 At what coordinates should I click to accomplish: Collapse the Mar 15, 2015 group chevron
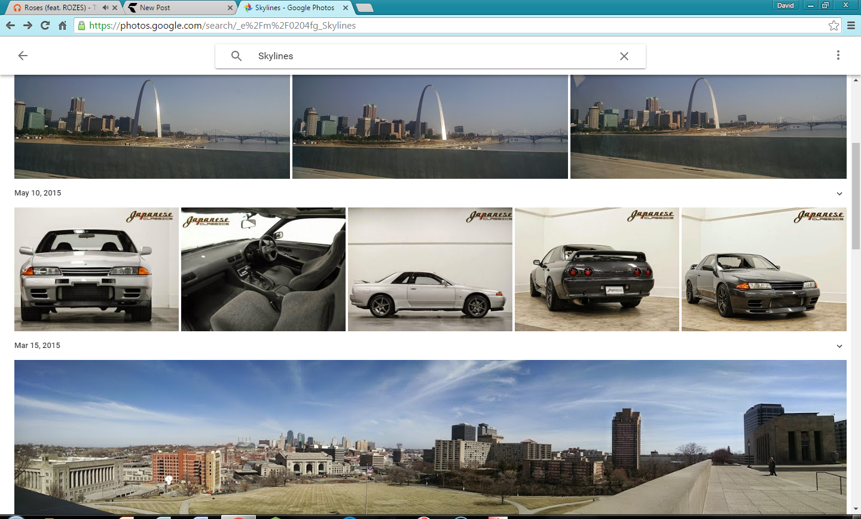pos(839,346)
